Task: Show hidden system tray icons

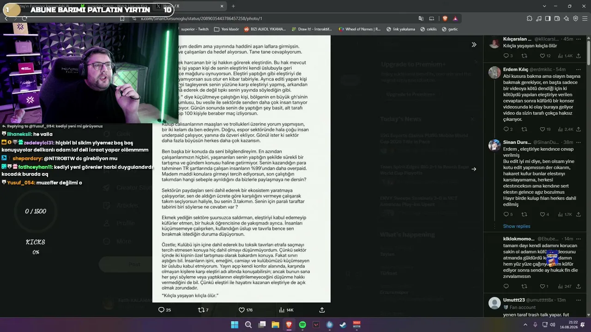Action: [526, 325]
